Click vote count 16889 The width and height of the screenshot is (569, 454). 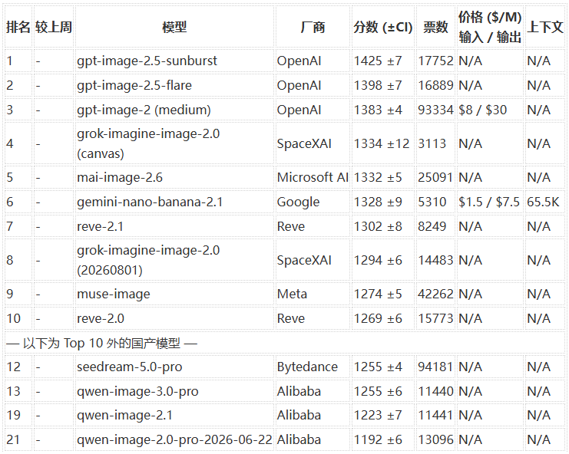(x=436, y=86)
